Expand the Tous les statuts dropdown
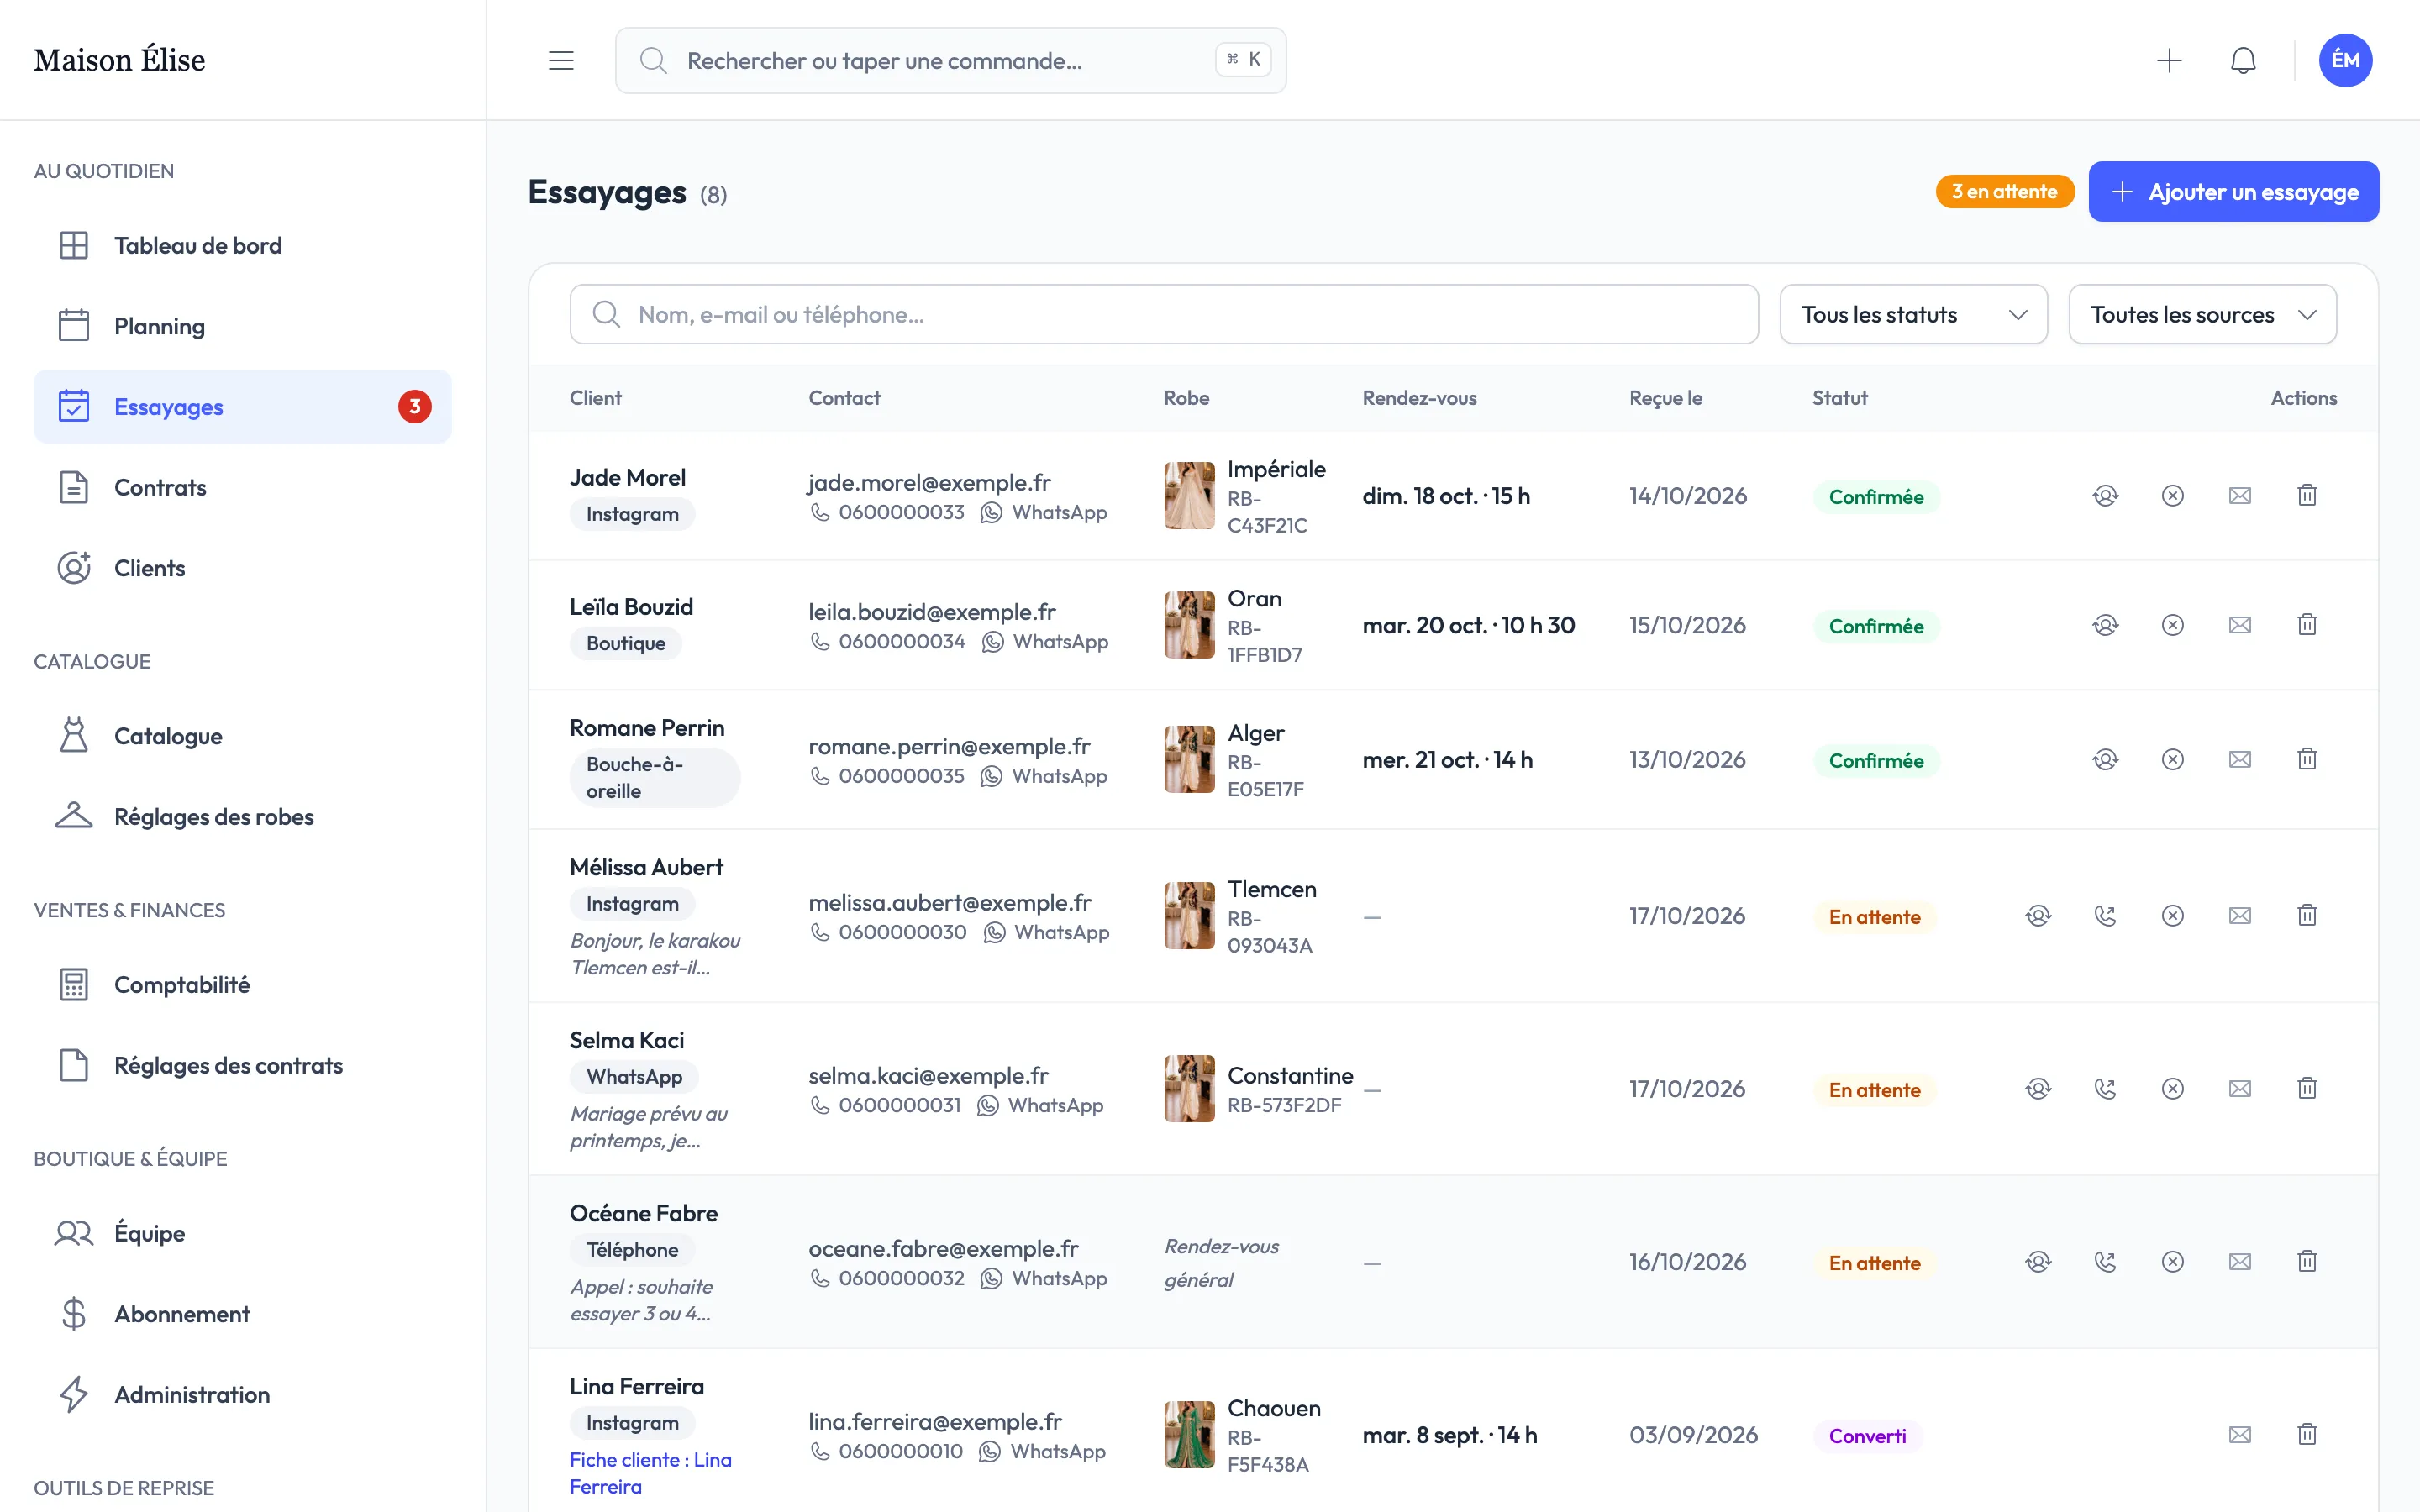Screen dimensions: 2420x1512 [x=1913, y=314]
